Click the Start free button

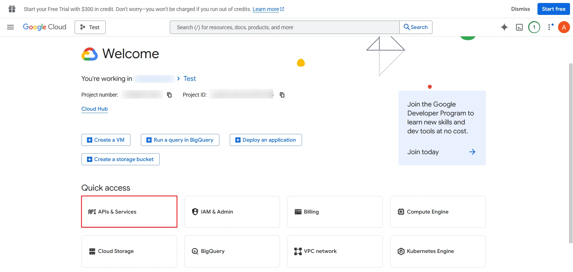tap(553, 9)
